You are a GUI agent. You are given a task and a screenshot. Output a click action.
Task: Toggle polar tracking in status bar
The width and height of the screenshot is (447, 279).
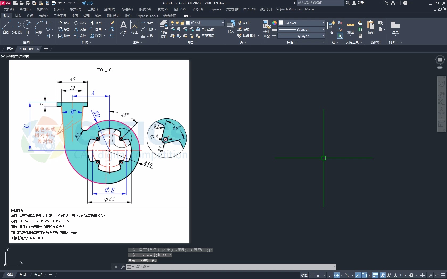pyautogui.click(x=337, y=275)
